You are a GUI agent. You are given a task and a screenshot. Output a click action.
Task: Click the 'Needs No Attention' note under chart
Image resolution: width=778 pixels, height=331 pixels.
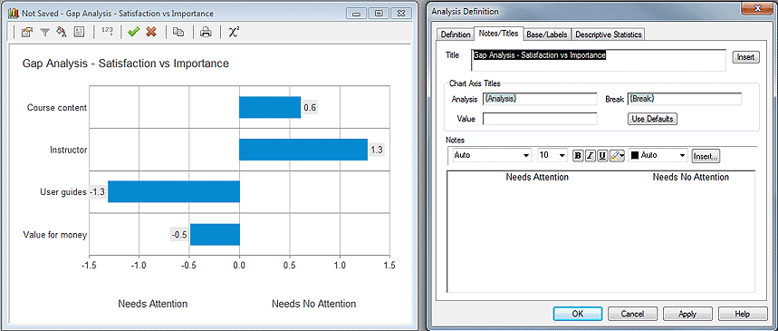pos(313,304)
